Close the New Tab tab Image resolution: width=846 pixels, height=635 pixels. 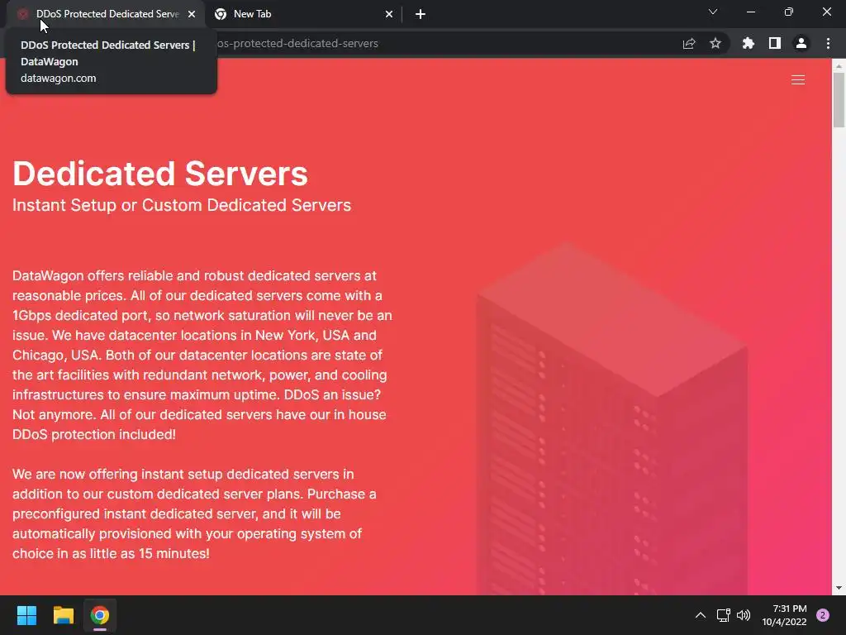[x=389, y=14]
